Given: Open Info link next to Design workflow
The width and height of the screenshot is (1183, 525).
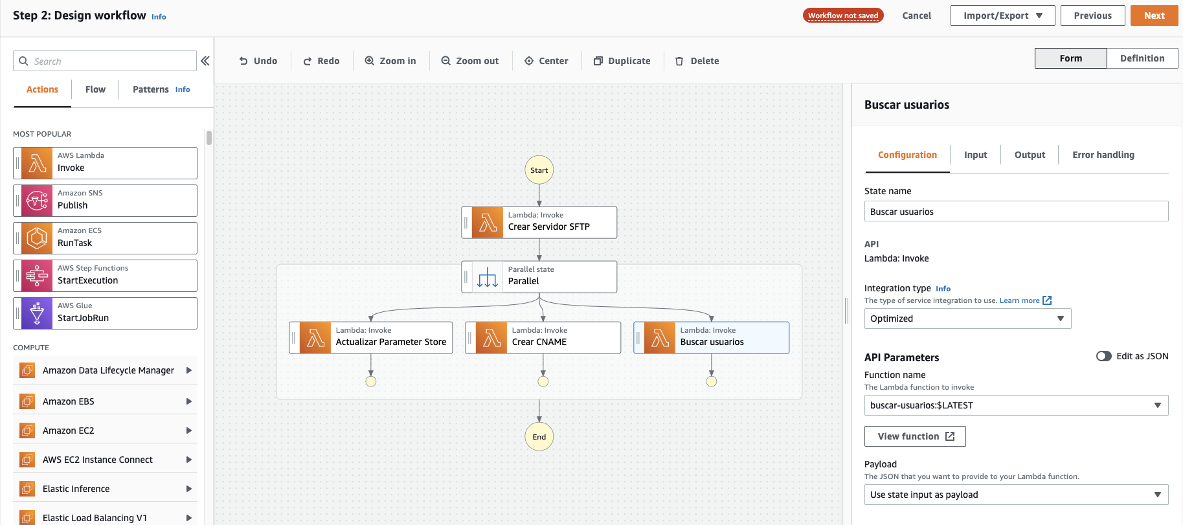Looking at the screenshot, I should pyautogui.click(x=159, y=17).
